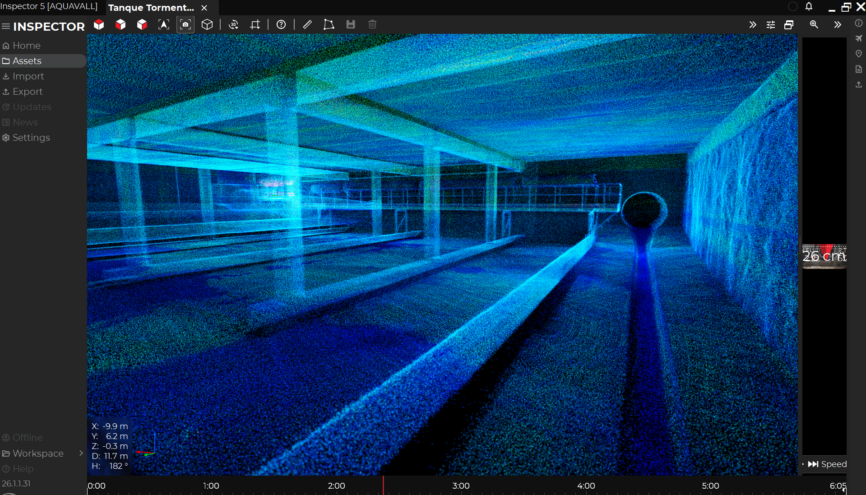Click the airplane flight icon
Screen dimensions: 866x495
pos(859,38)
